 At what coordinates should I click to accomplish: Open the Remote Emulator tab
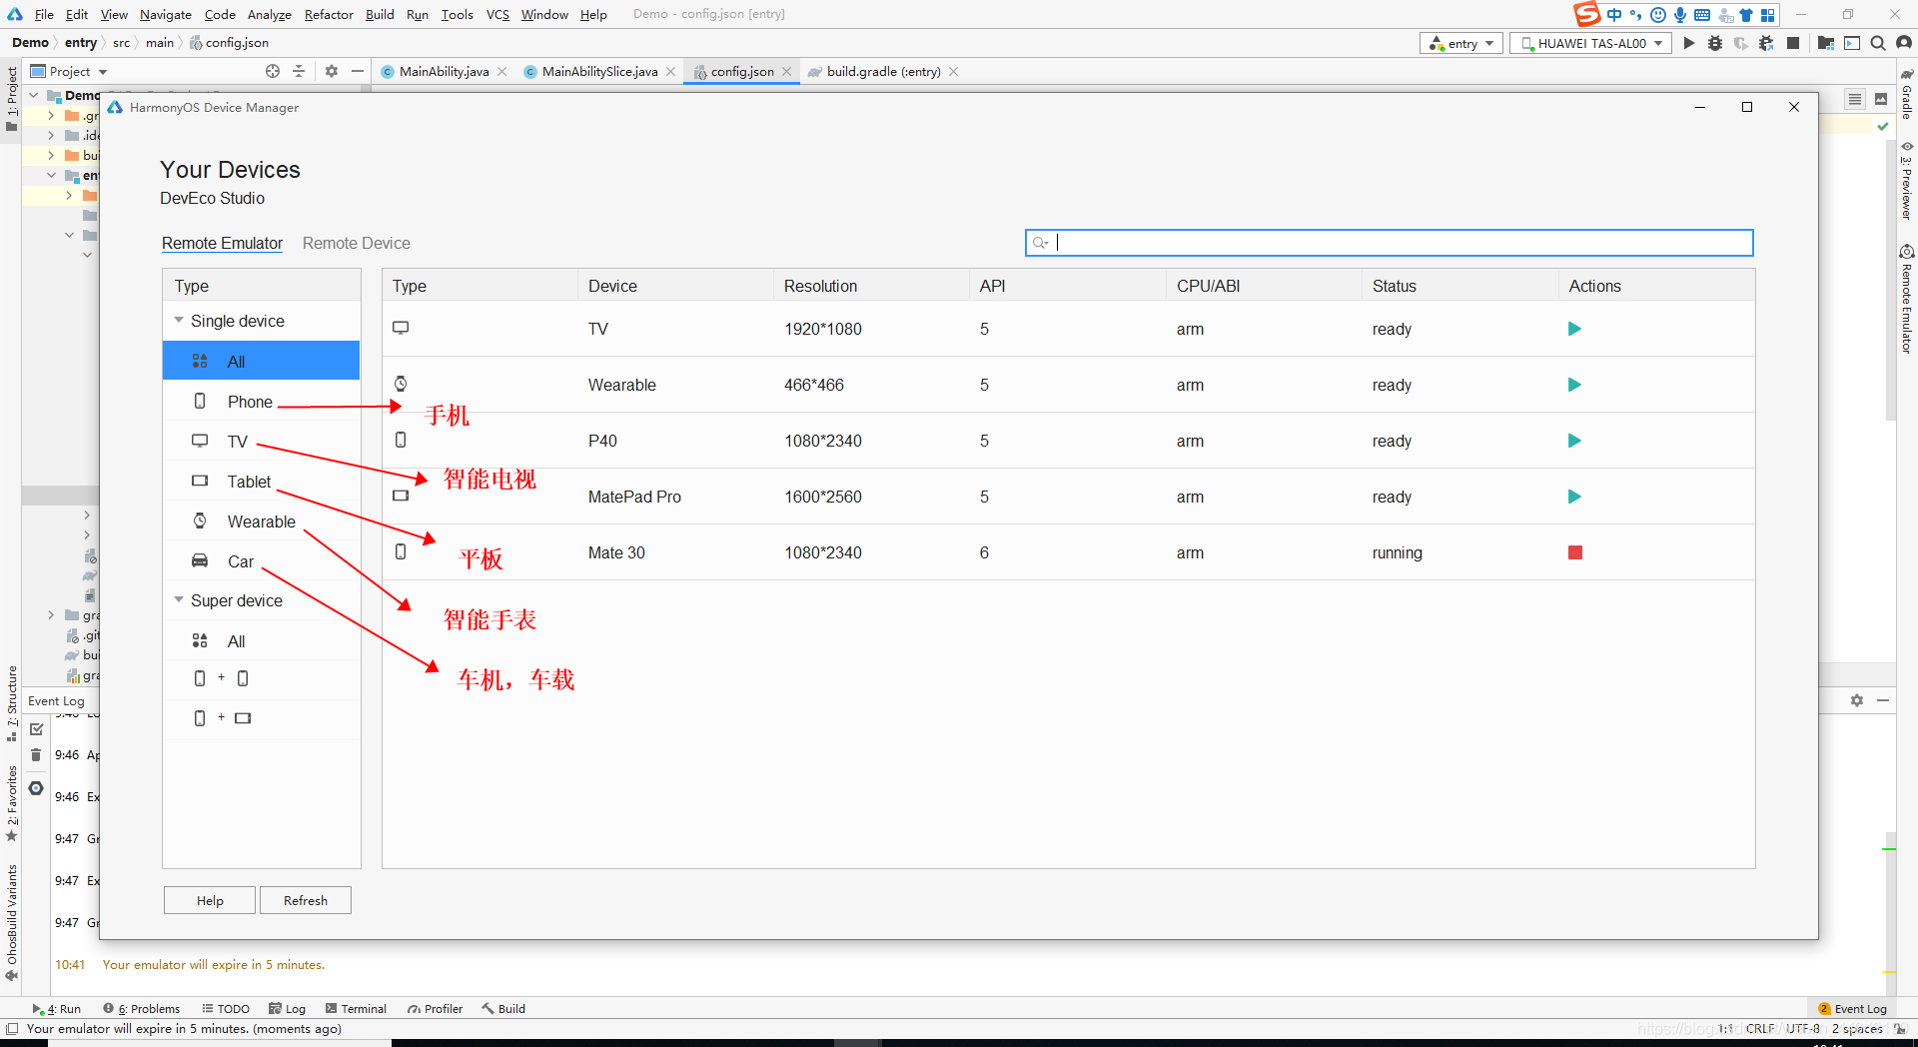222,243
